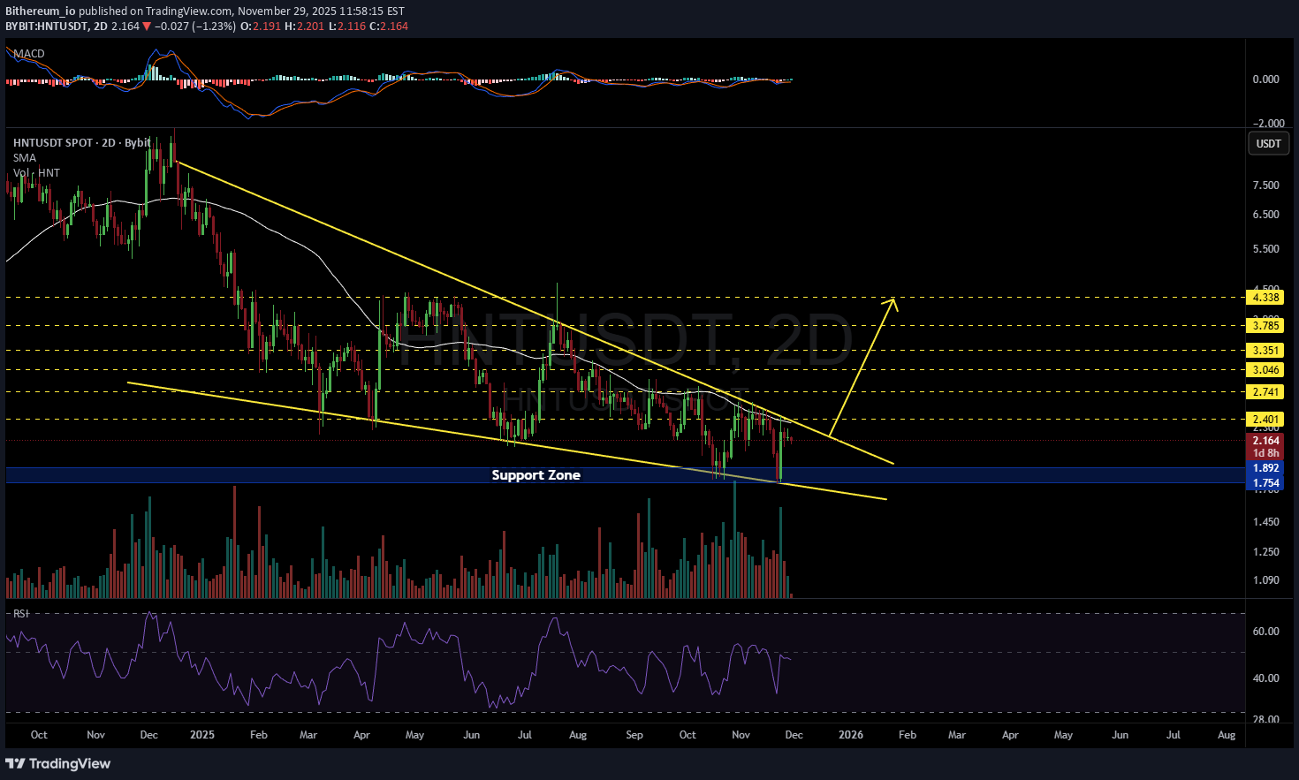Expand the HNTUSDT SPOT 2D Bybit legend
Screen dimensions: 1299x780
[81, 143]
